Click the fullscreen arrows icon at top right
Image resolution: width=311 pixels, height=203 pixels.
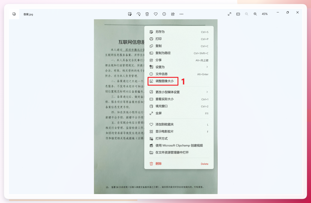pyautogui.click(x=230, y=14)
